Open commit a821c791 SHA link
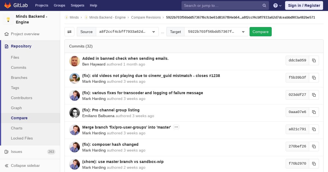Viewport: 328px width, 172px height. pyautogui.click(x=297, y=129)
